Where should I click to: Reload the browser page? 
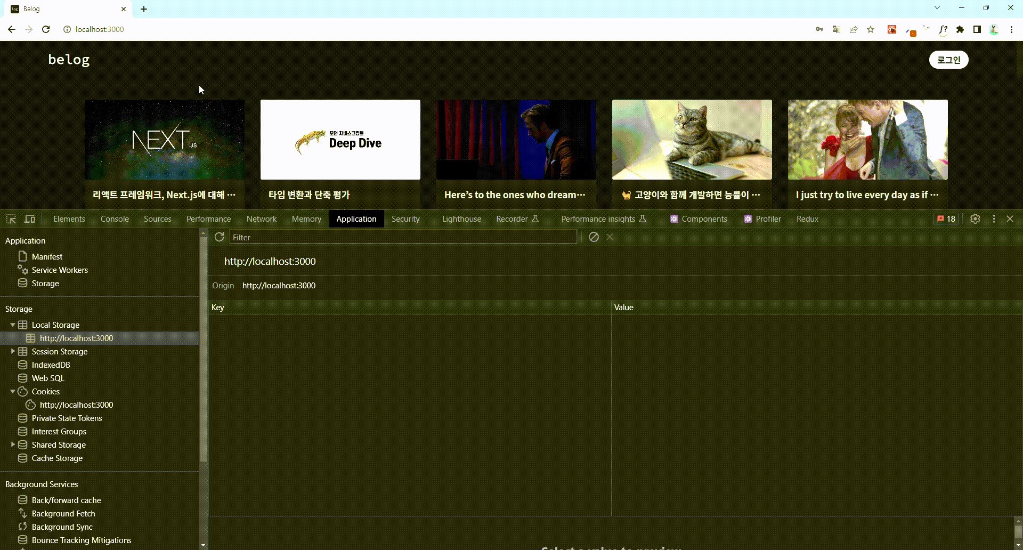pyautogui.click(x=46, y=29)
